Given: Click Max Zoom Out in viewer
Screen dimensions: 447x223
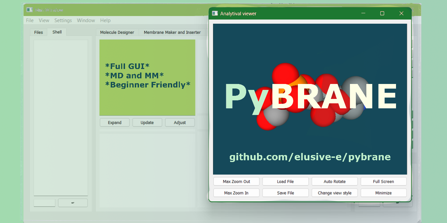Looking at the screenshot, I should (x=236, y=182).
